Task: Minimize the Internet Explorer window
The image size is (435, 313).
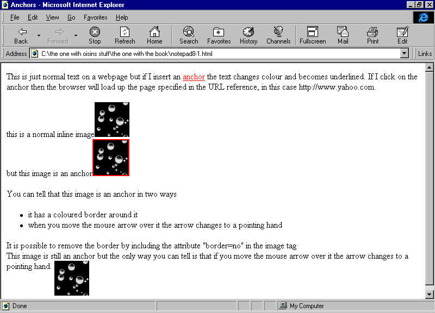Action: click(x=411, y=5)
